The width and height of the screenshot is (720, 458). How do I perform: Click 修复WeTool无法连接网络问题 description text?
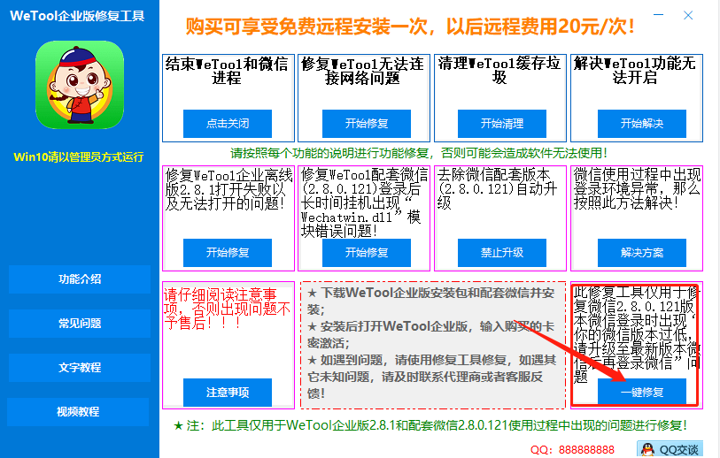pyautogui.click(x=363, y=71)
